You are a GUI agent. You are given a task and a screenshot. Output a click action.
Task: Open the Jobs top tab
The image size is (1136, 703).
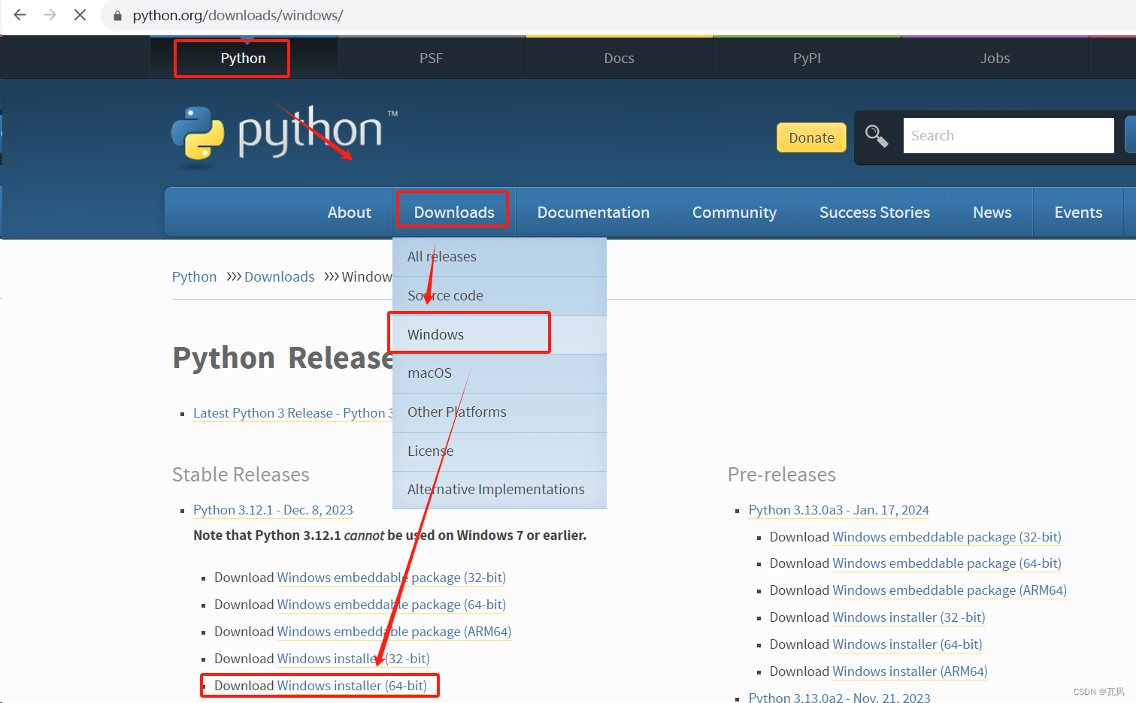pos(995,58)
